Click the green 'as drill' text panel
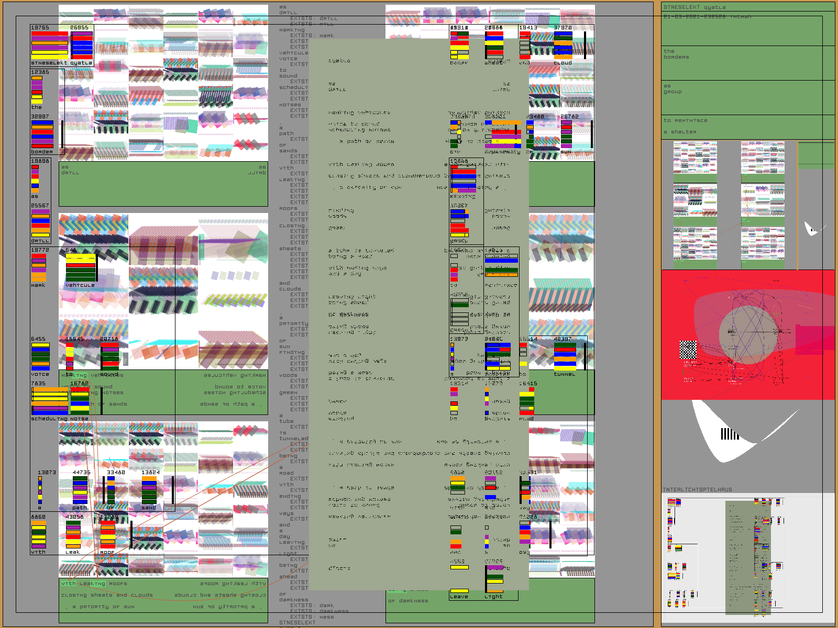This screenshot has width=838, height=628. click(163, 184)
